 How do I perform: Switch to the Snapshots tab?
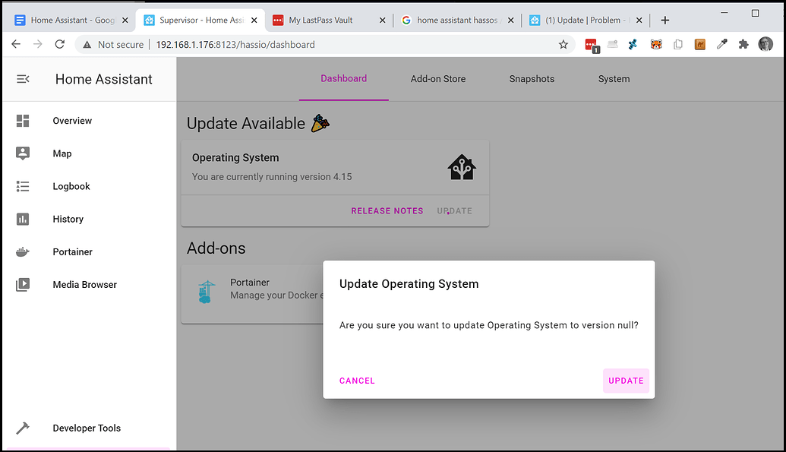pyautogui.click(x=532, y=79)
